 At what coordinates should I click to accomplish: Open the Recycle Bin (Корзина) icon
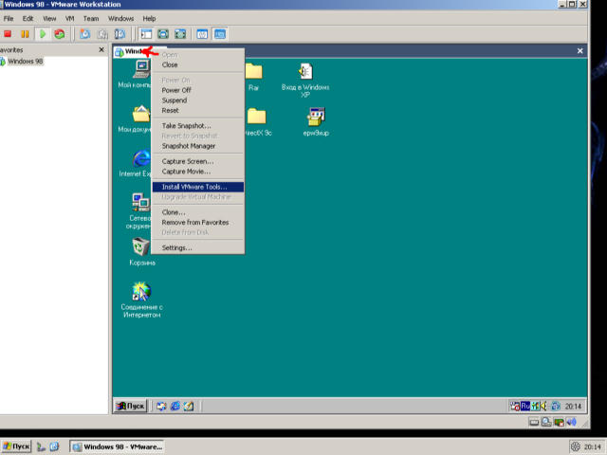pyautogui.click(x=141, y=248)
